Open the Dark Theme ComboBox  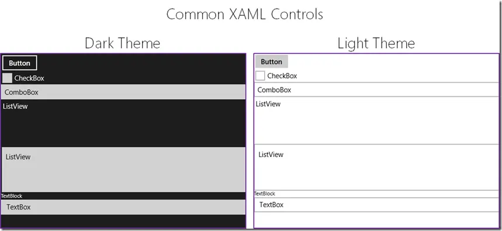[x=123, y=92]
